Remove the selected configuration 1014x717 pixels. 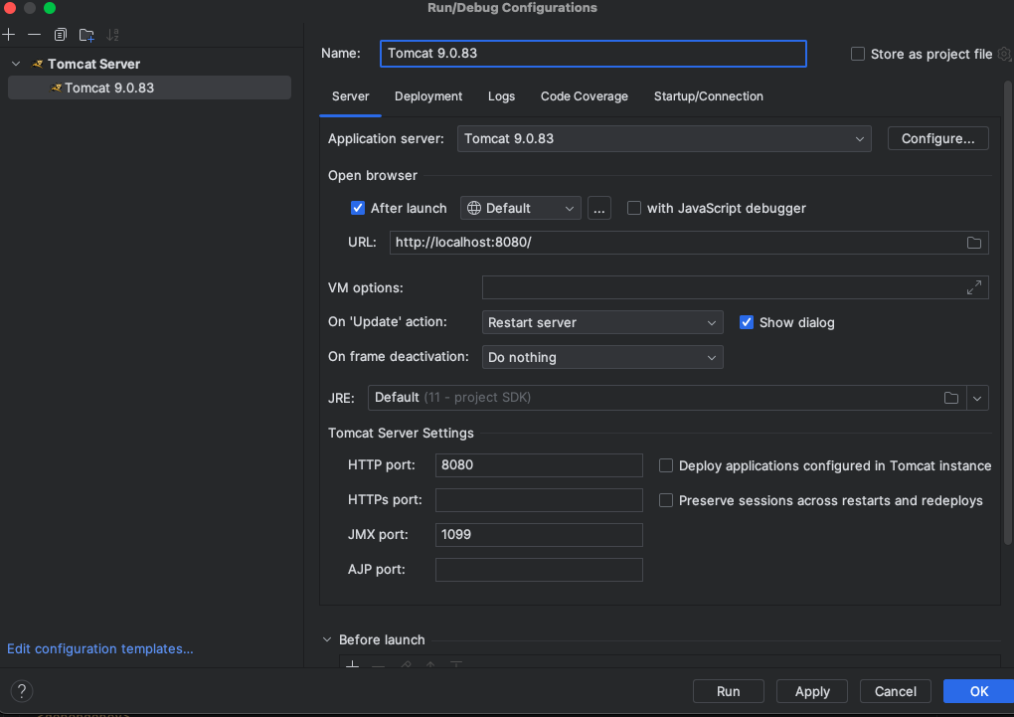[x=34, y=34]
